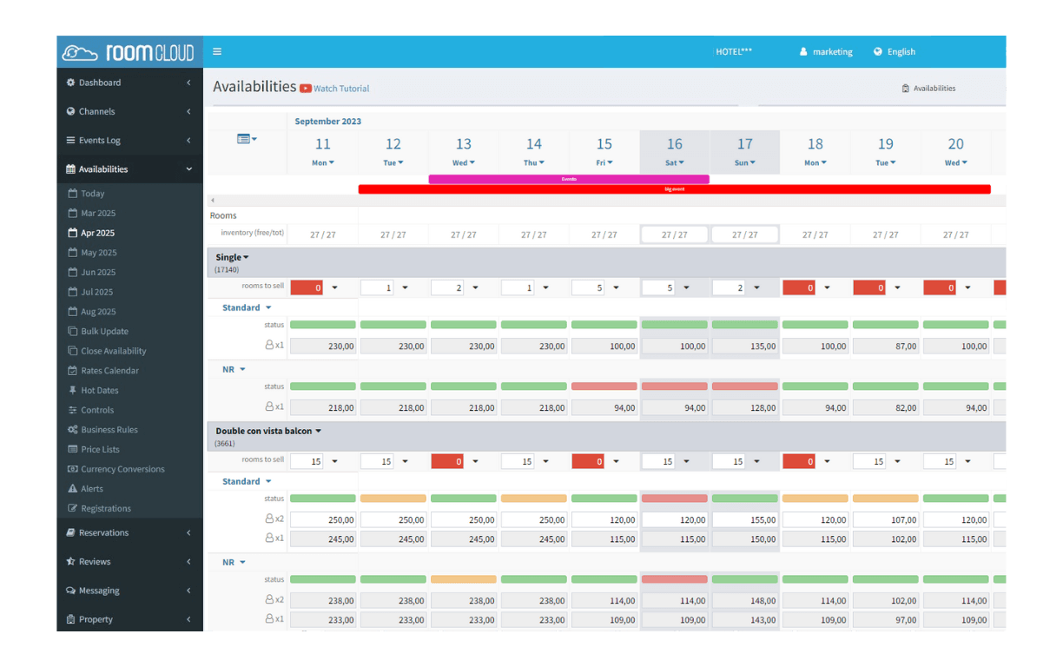Click the red Big event bar
This screenshot has width=1063, height=667.
tap(674, 189)
